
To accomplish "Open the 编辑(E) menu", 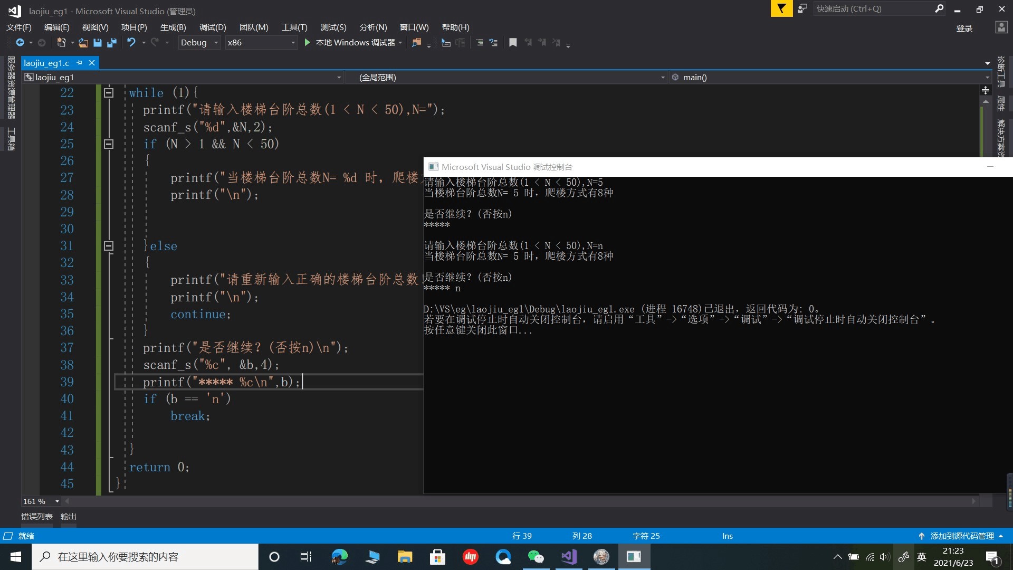I will point(56,27).
